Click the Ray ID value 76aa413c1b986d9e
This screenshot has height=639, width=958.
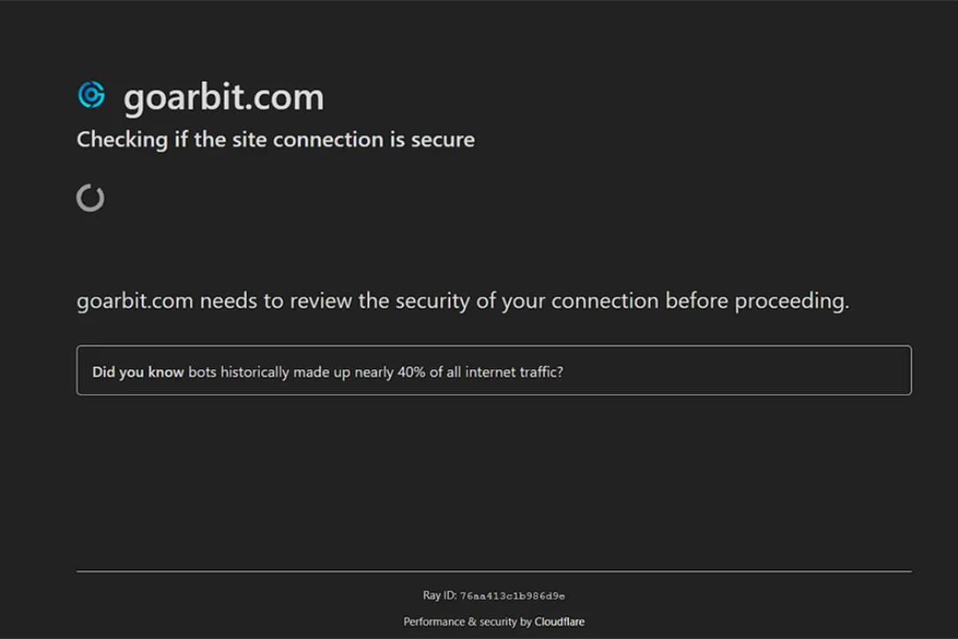[512, 596]
